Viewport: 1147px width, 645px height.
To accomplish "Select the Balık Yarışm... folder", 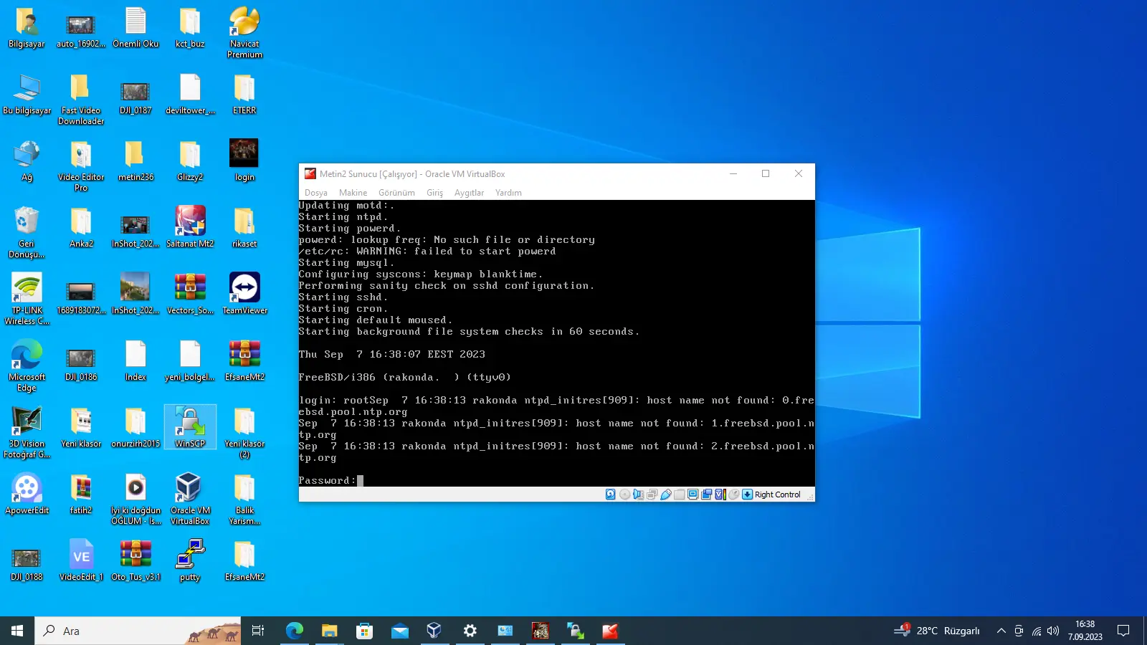I will click(244, 499).
